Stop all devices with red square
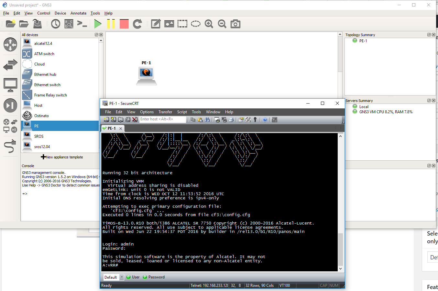438x291 pixels. coord(124,24)
